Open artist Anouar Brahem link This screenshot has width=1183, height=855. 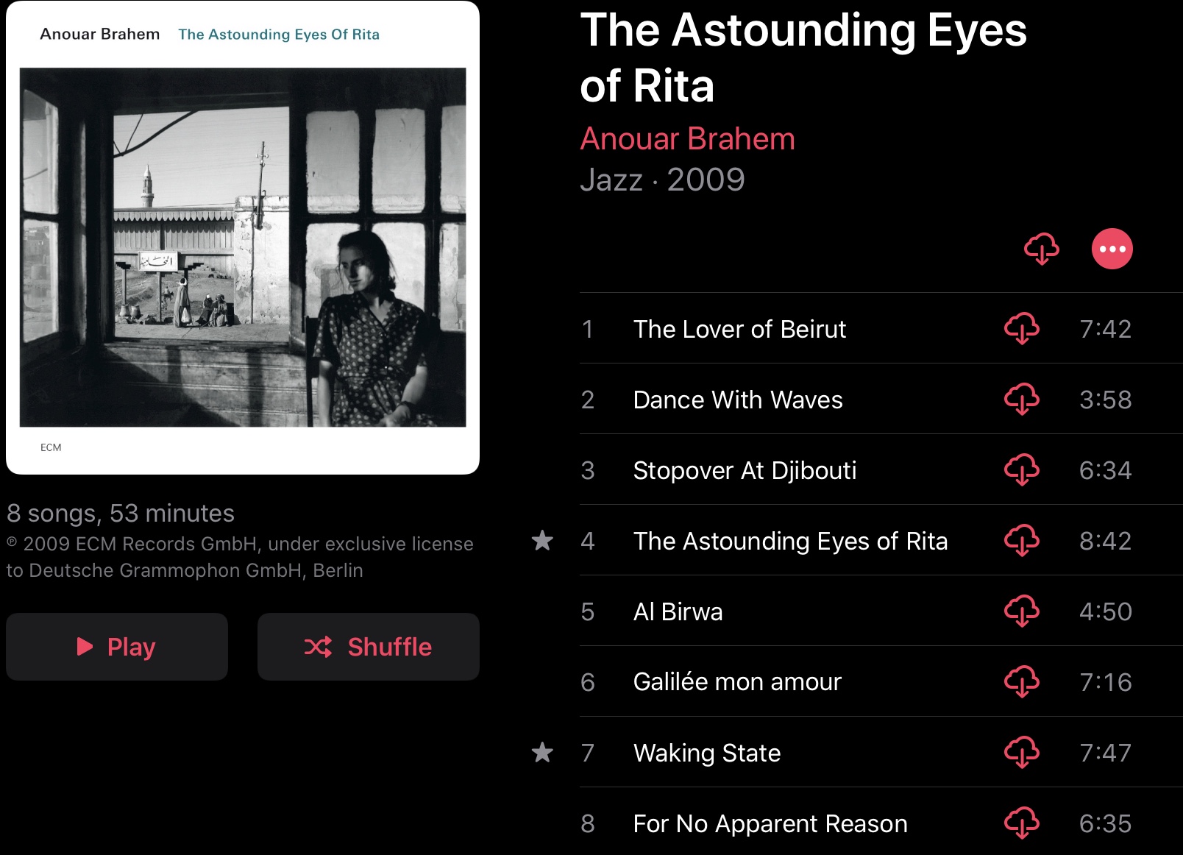687,139
